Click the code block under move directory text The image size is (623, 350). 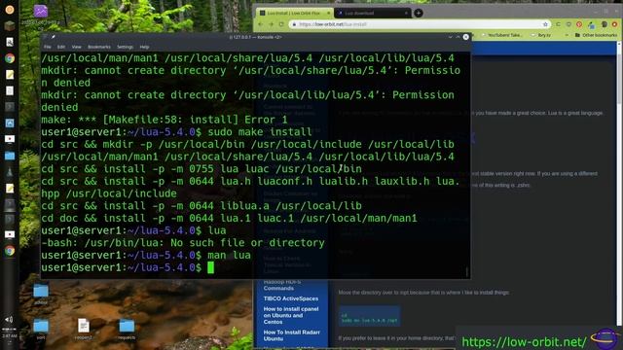pyautogui.click(x=369, y=316)
